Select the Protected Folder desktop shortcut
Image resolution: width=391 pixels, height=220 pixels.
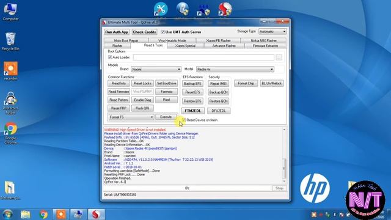pos(10,103)
